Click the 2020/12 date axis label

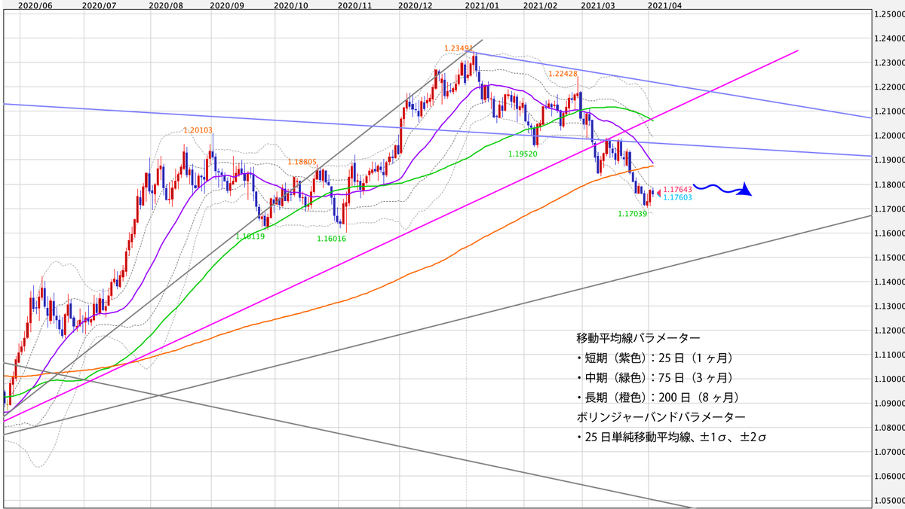[x=415, y=5]
